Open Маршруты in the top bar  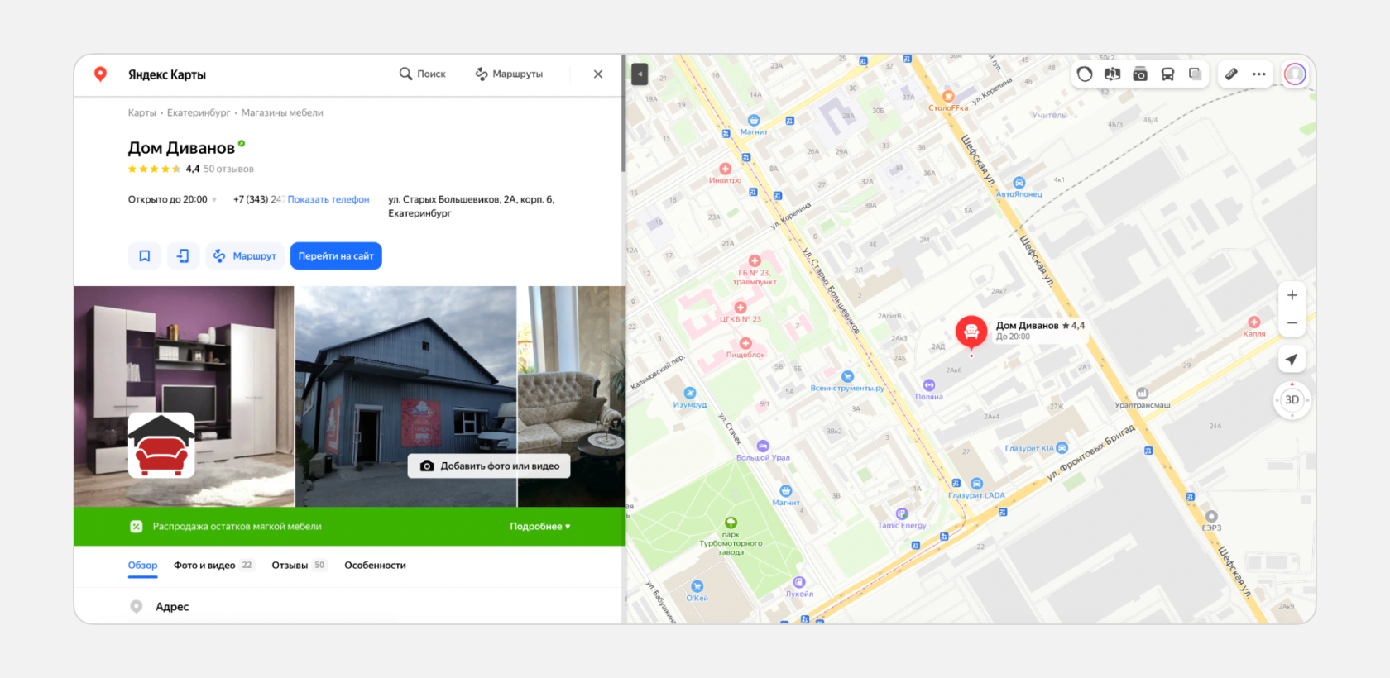coord(509,74)
